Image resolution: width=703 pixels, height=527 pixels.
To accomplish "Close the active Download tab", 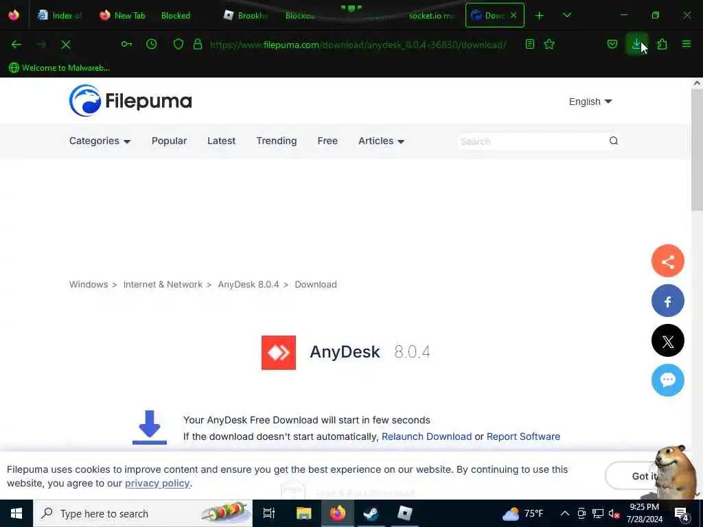I will click(514, 15).
